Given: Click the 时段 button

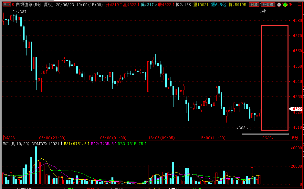Looking at the screenshot, I should [254, 5].
